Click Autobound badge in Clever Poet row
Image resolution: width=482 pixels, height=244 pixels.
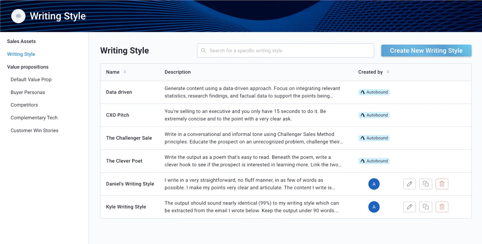coord(374,161)
